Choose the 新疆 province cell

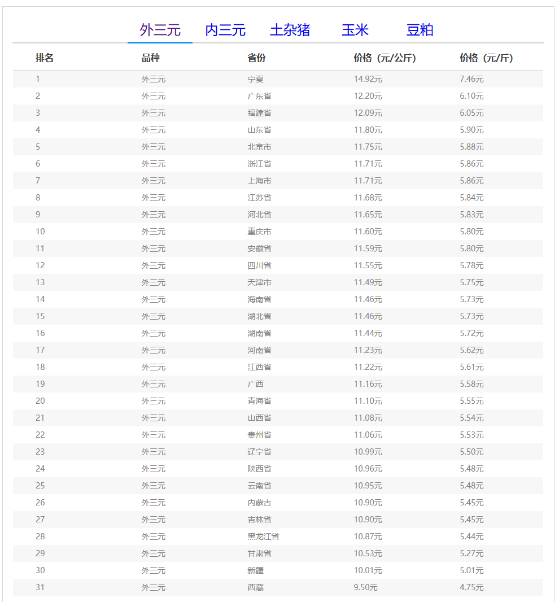(x=255, y=570)
